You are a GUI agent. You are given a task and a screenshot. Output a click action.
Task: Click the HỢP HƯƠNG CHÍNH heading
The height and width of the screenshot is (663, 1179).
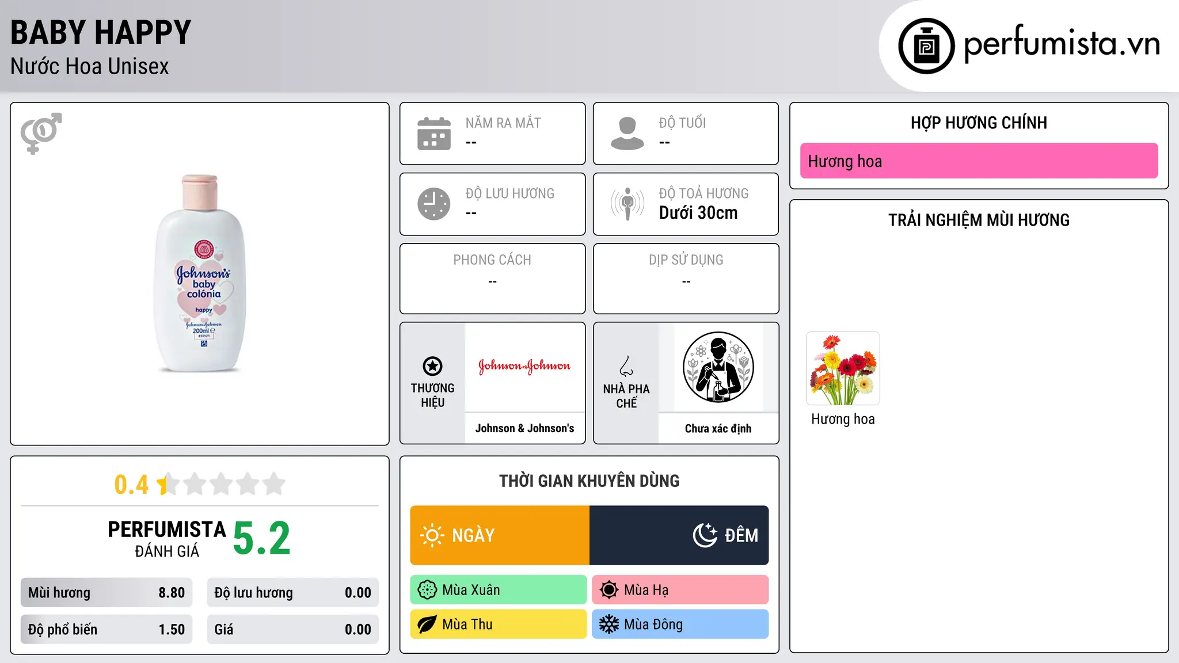(979, 123)
